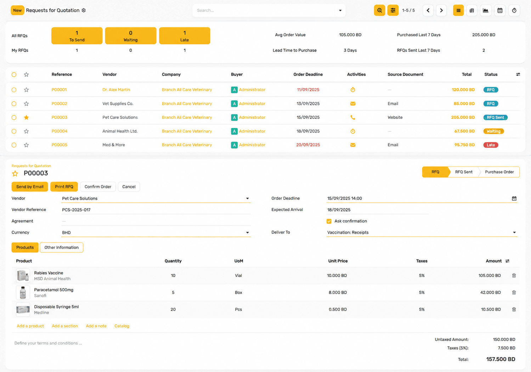Select the P00002 row checkbox
The height and width of the screenshot is (372, 531).
tap(14, 104)
